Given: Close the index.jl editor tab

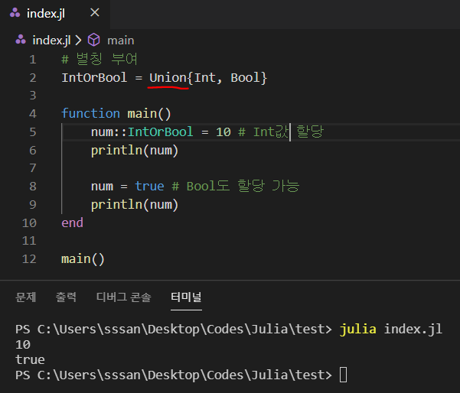Looking at the screenshot, I should (x=94, y=14).
